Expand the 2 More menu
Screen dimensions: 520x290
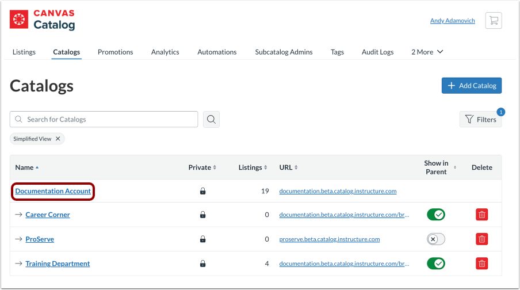click(427, 52)
